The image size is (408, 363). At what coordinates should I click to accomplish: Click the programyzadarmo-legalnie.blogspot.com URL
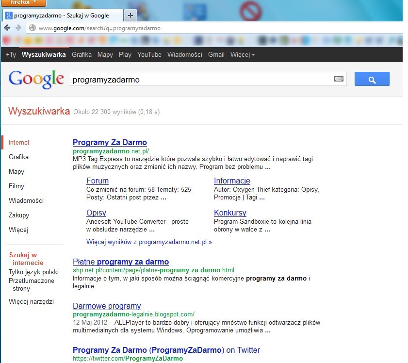pyautogui.click(x=134, y=314)
